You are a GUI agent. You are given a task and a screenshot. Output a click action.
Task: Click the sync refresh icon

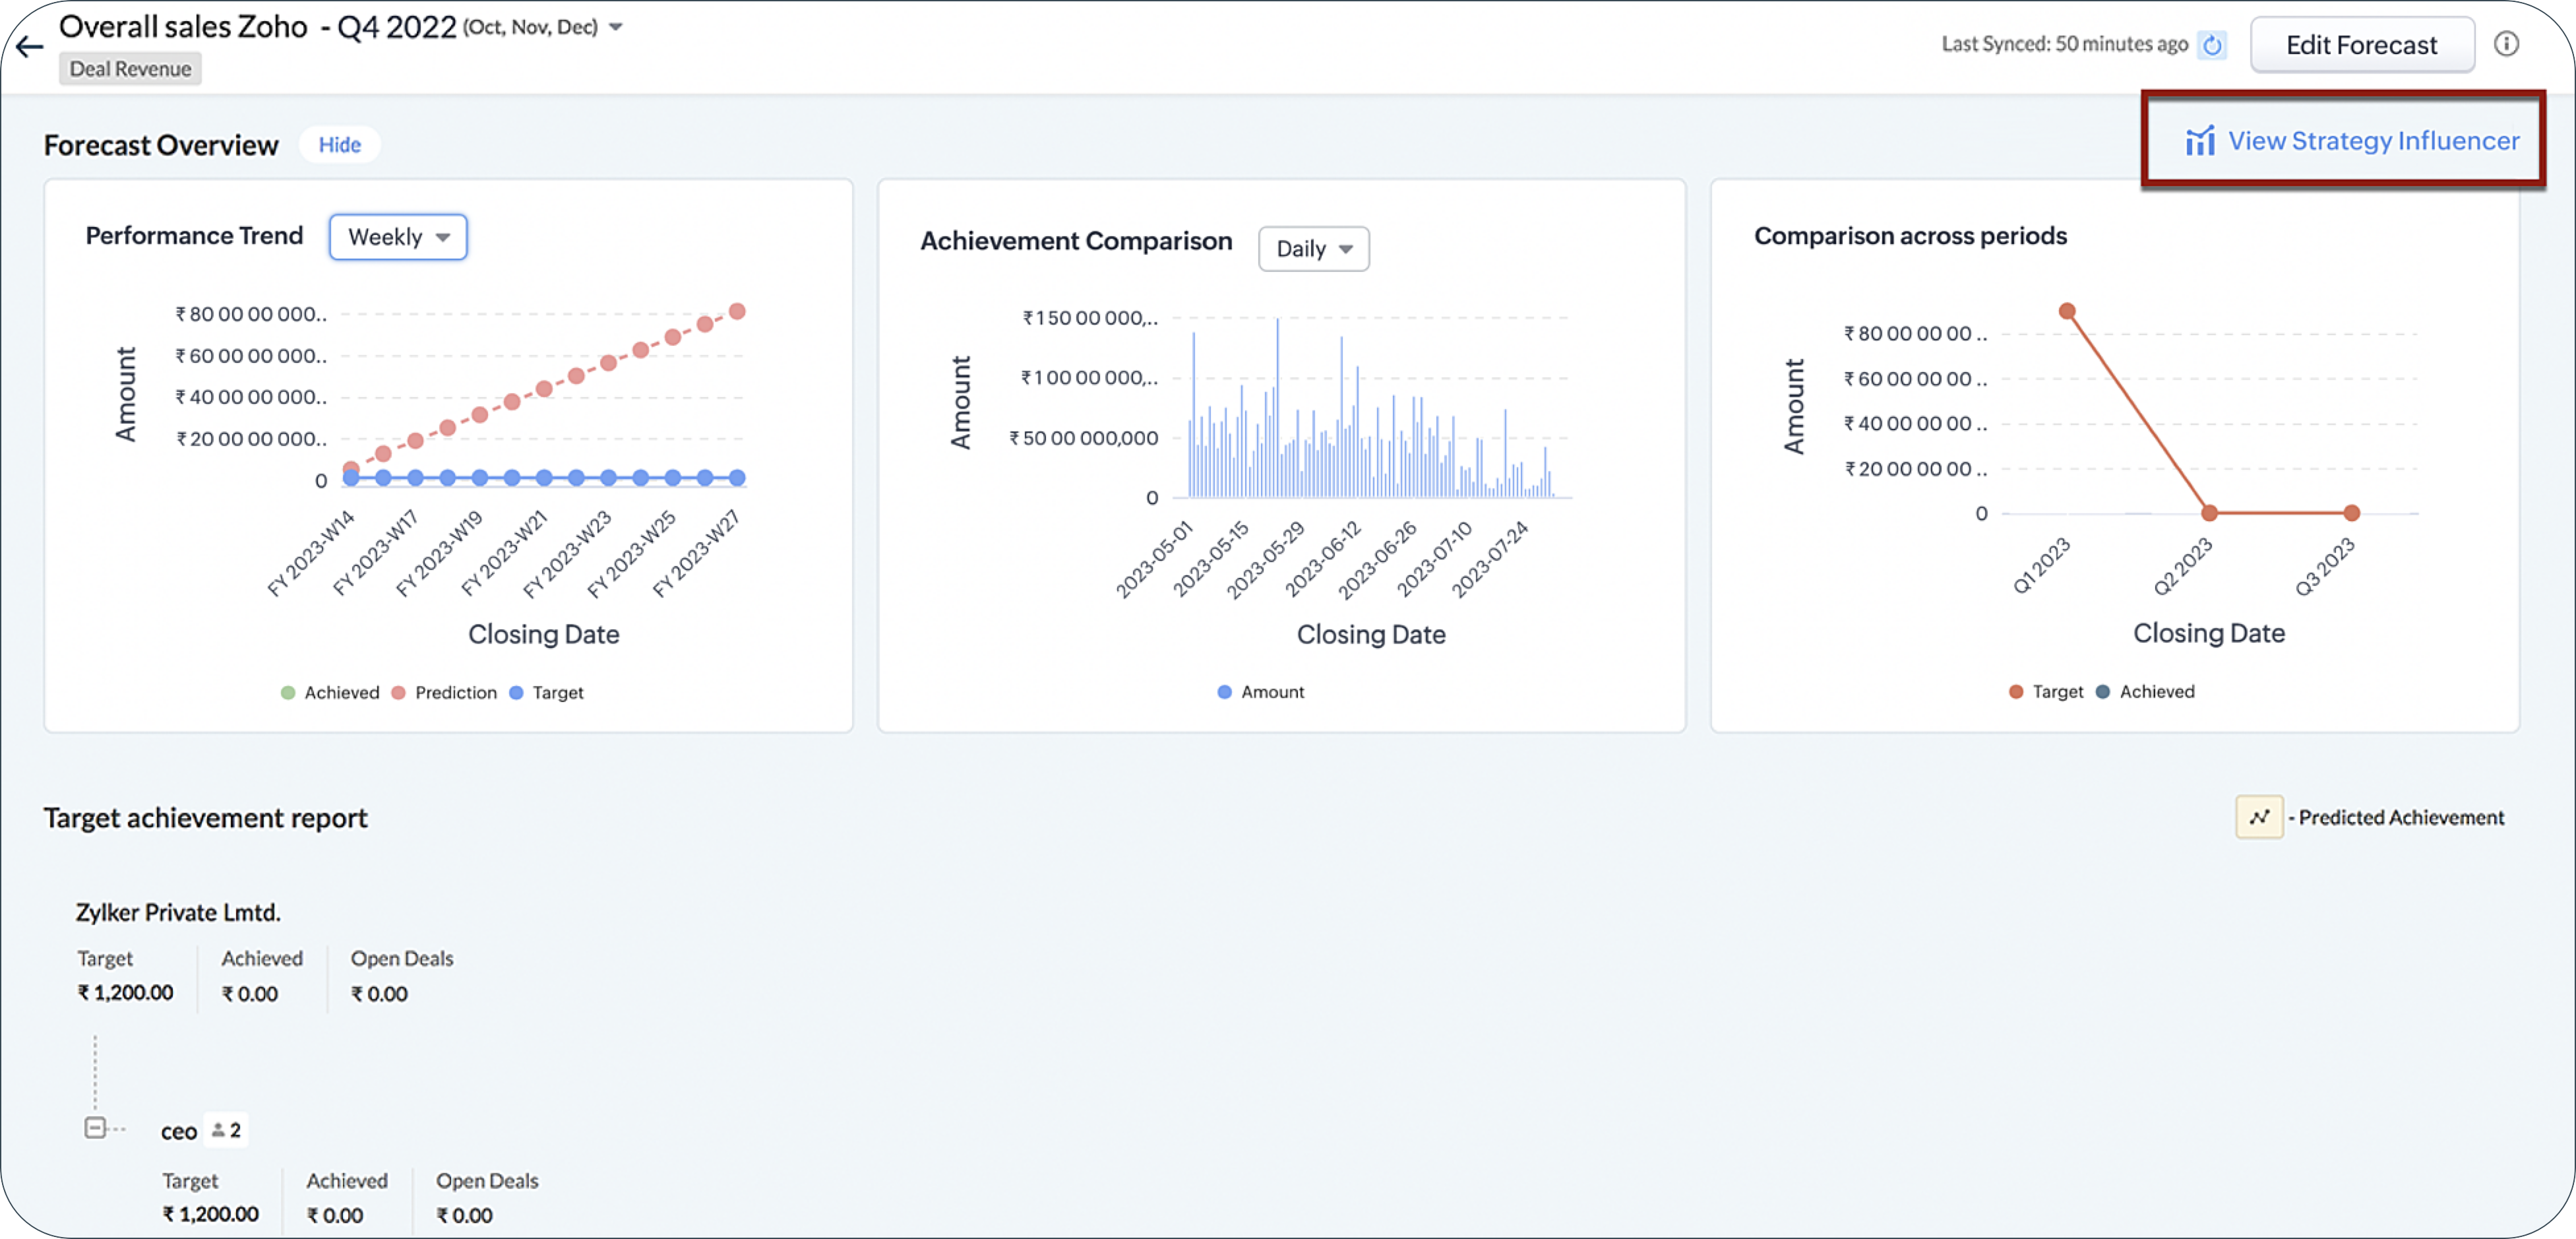pyautogui.click(x=2211, y=45)
